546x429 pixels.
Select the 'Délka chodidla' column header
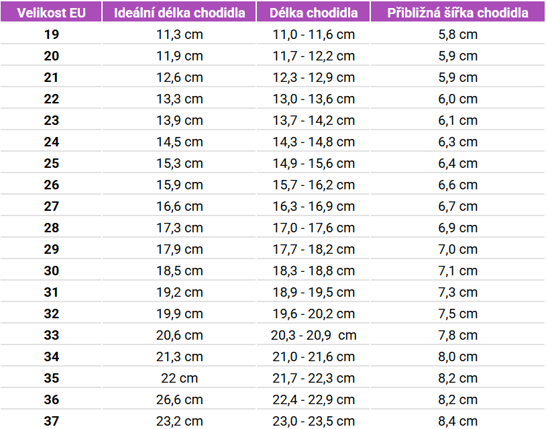313,13
